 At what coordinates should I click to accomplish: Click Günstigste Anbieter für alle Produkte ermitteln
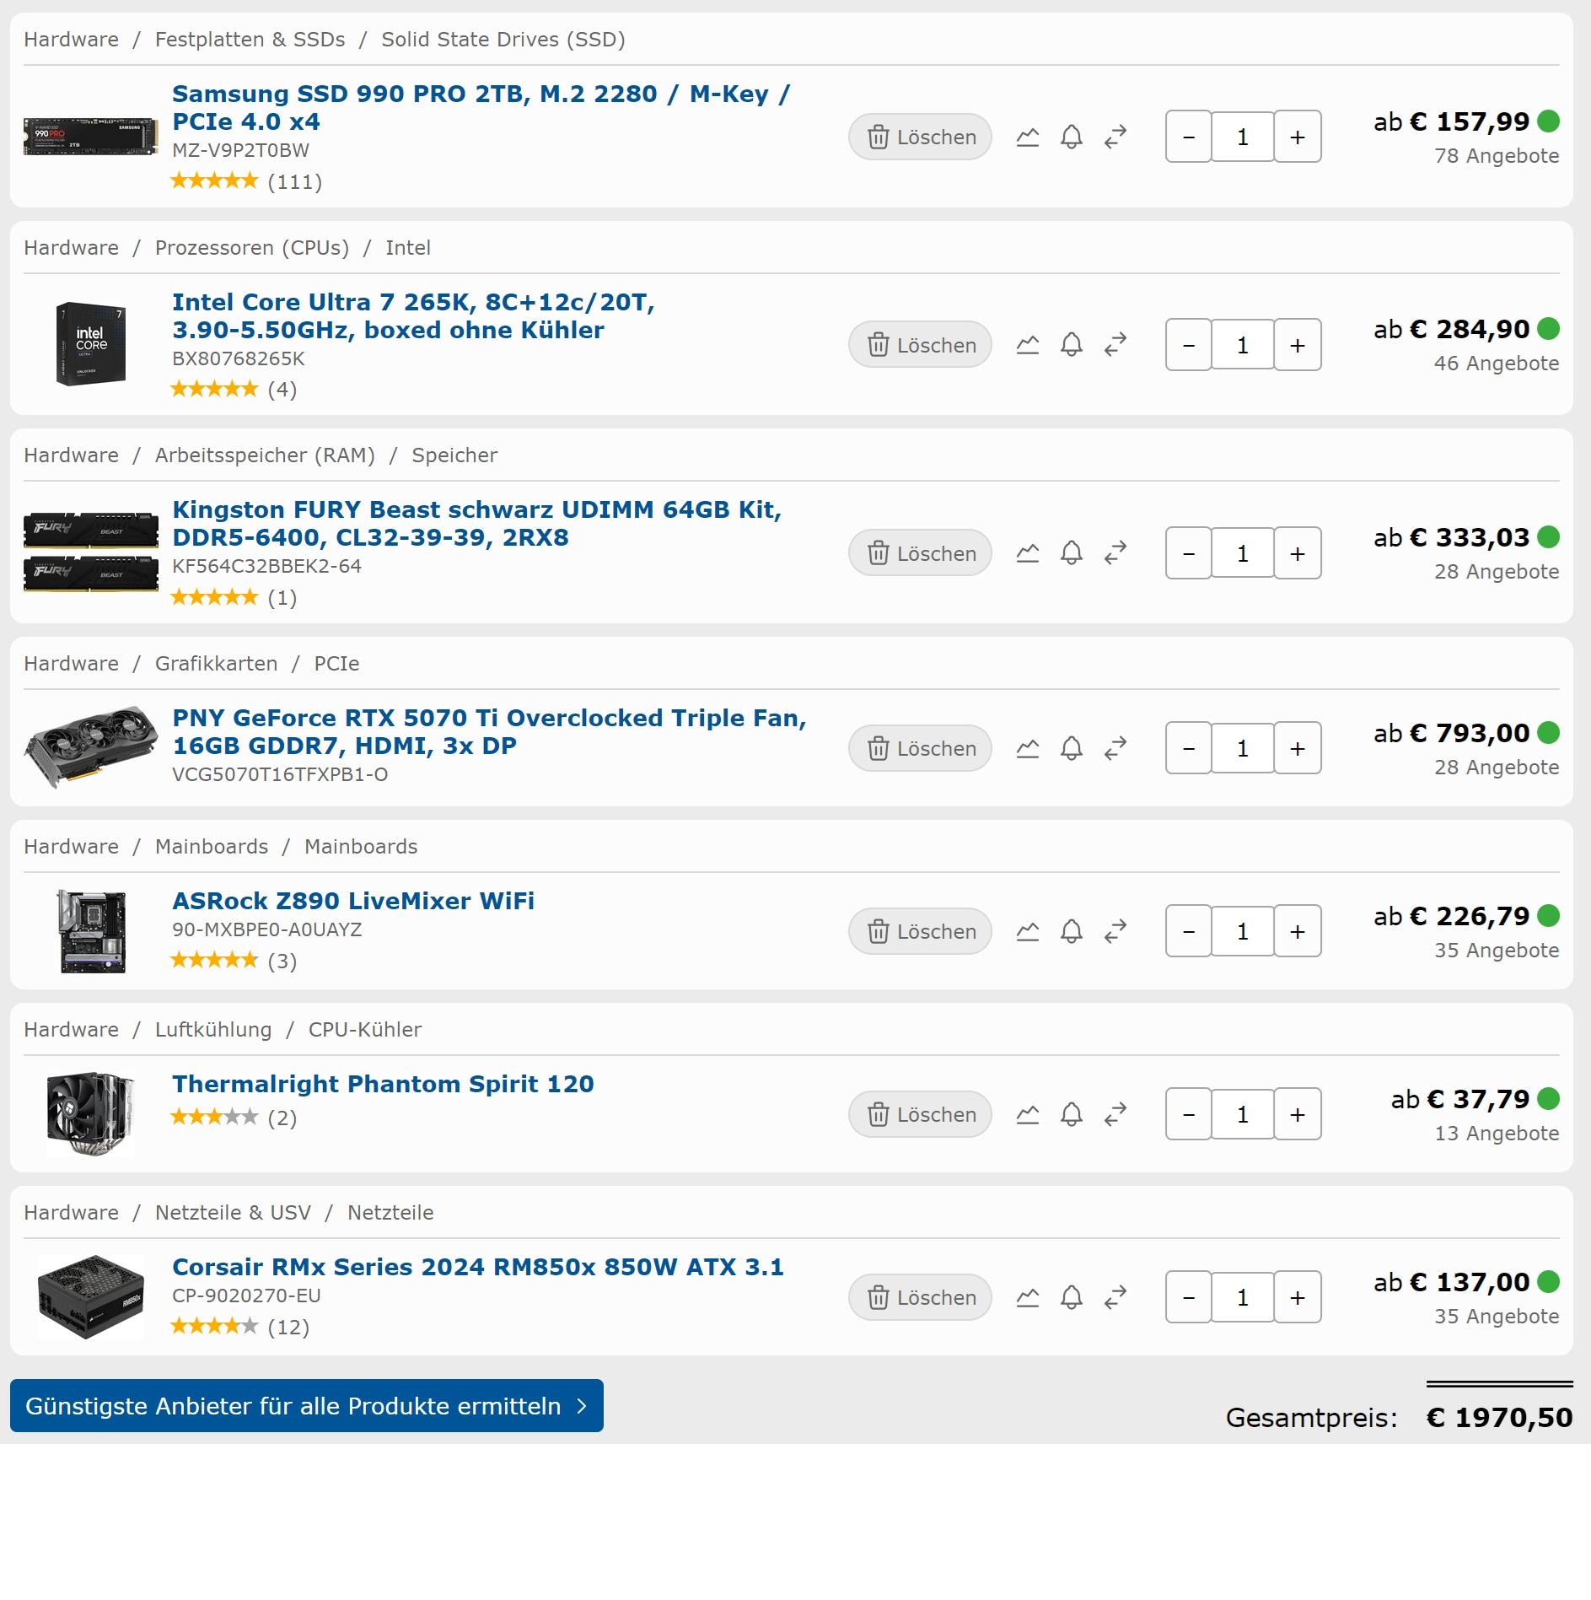(306, 1406)
